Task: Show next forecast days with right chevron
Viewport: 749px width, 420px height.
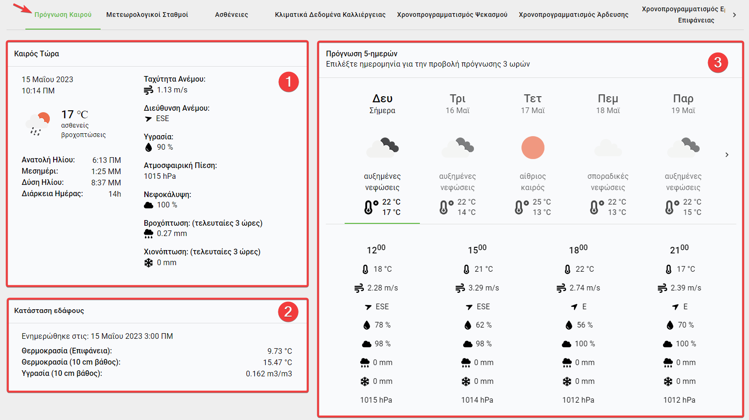Action: pyautogui.click(x=727, y=155)
